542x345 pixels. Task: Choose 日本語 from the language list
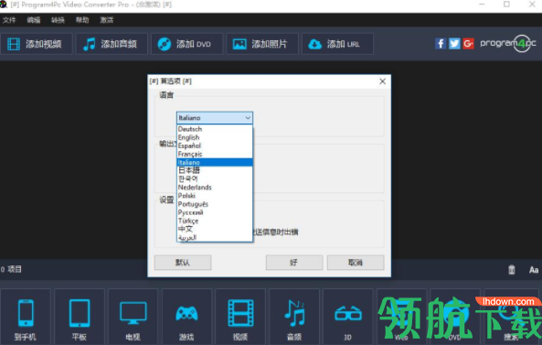point(215,170)
